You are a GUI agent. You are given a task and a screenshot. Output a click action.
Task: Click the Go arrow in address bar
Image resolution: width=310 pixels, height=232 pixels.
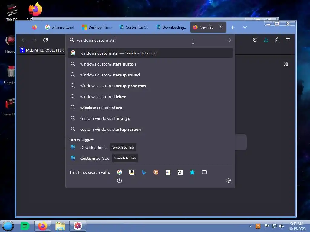tap(229, 40)
